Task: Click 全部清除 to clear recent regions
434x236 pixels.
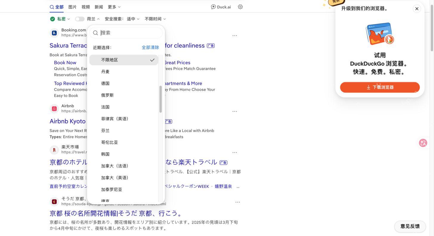Action: coord(150,47)
